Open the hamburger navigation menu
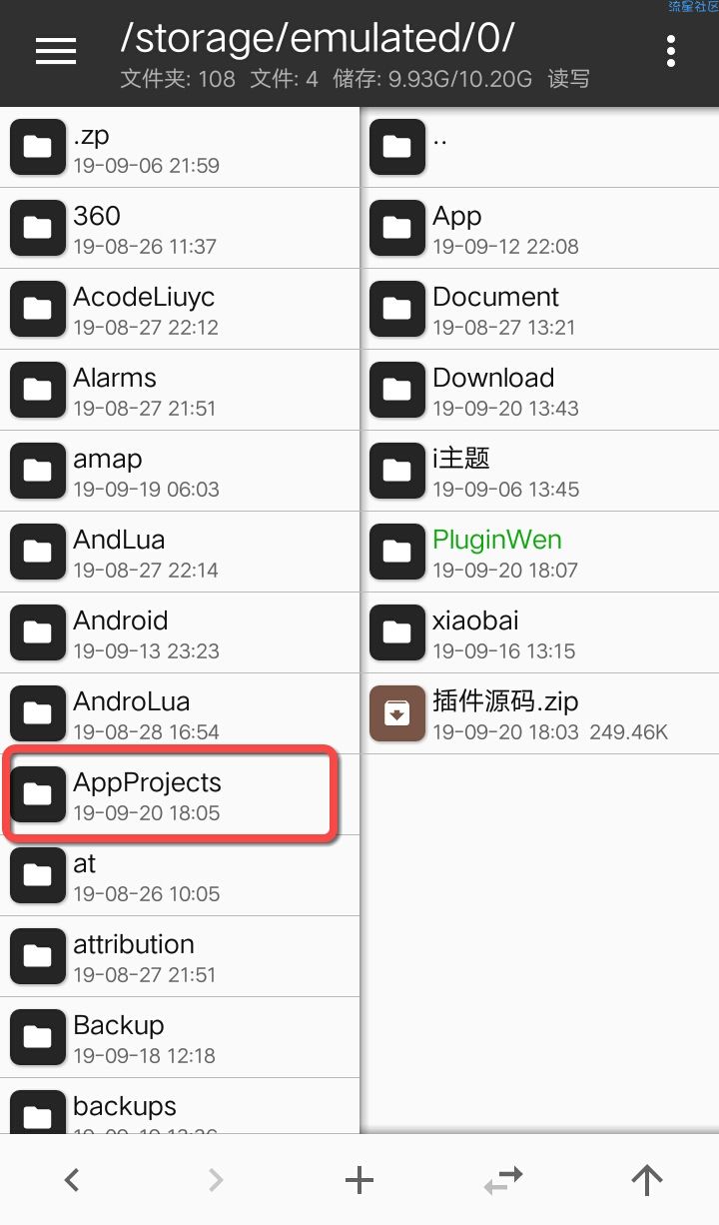The width and height of the screenshot is (719, 1225). point(56,52)
